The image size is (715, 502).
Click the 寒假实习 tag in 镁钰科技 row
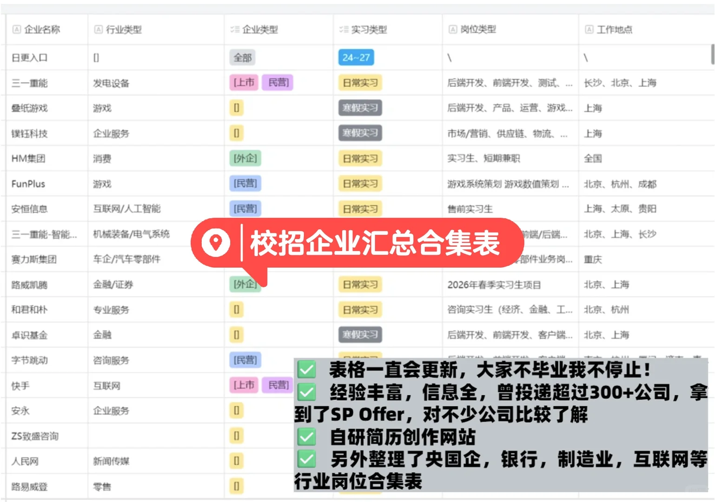coord(360,133)
